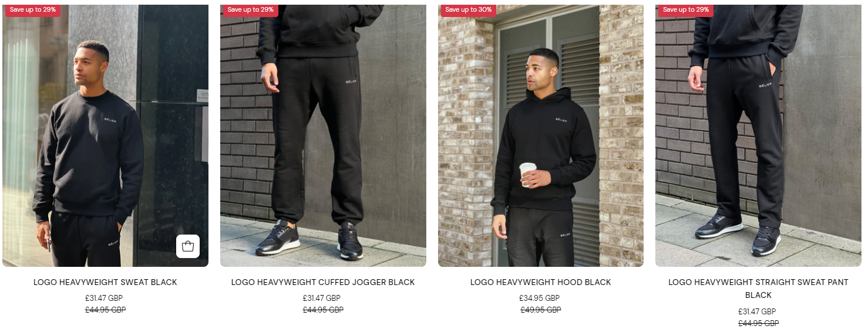Viewport: 865px width, 329px height.
Task: Click the sale price under Cuffed Jogger Black
Action: (x=322, y=299)
